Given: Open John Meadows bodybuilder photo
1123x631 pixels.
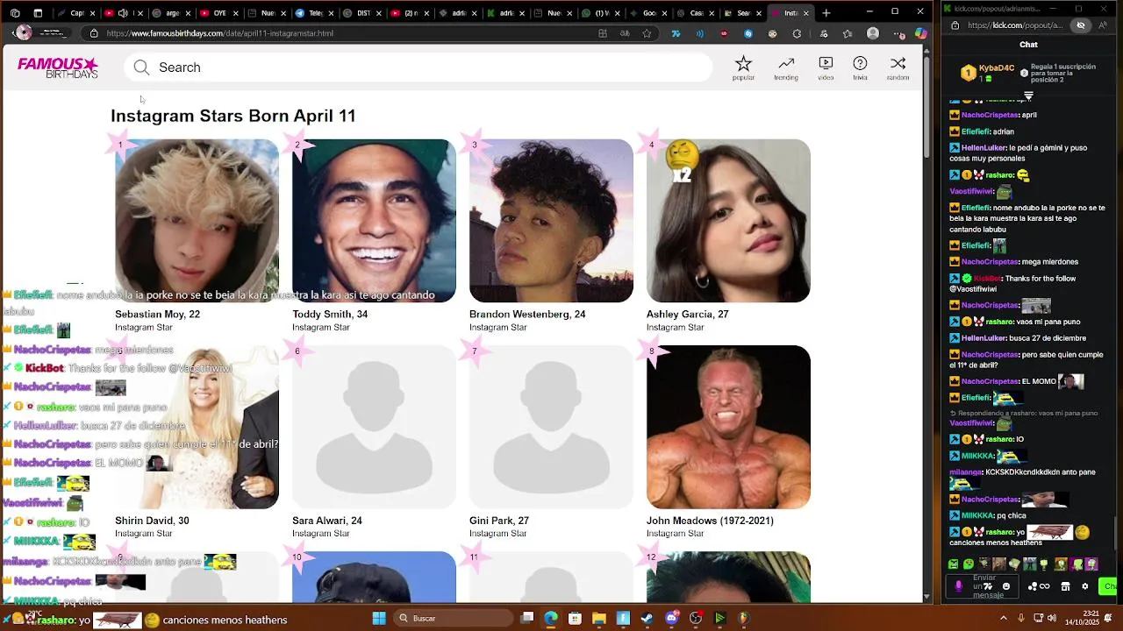Looking at the screenshot, I should point(728,427).
